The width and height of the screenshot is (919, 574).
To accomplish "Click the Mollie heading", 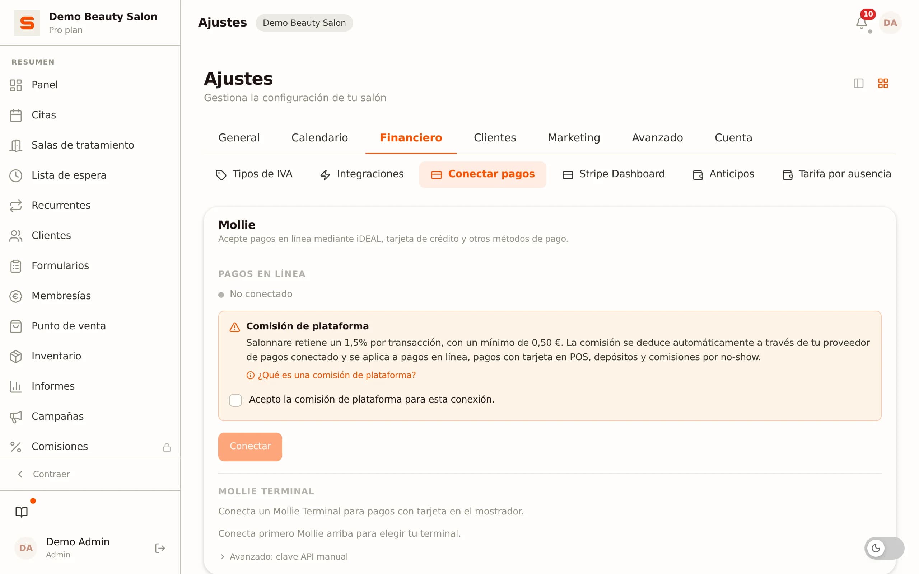I will (237, 225).
